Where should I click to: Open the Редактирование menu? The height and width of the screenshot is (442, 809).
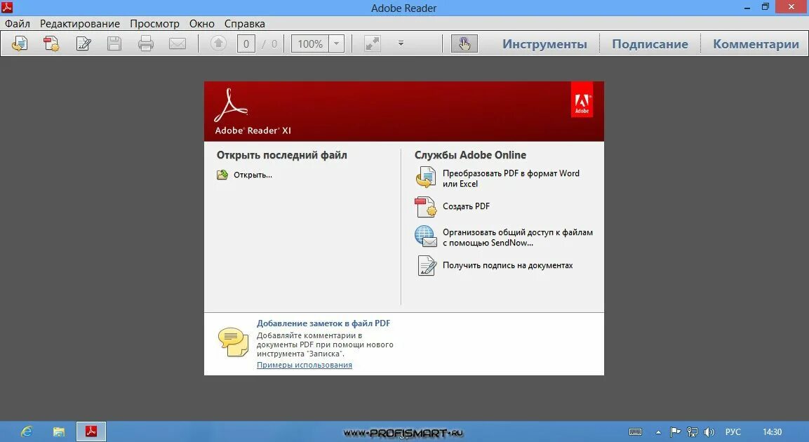click(80, 24)
